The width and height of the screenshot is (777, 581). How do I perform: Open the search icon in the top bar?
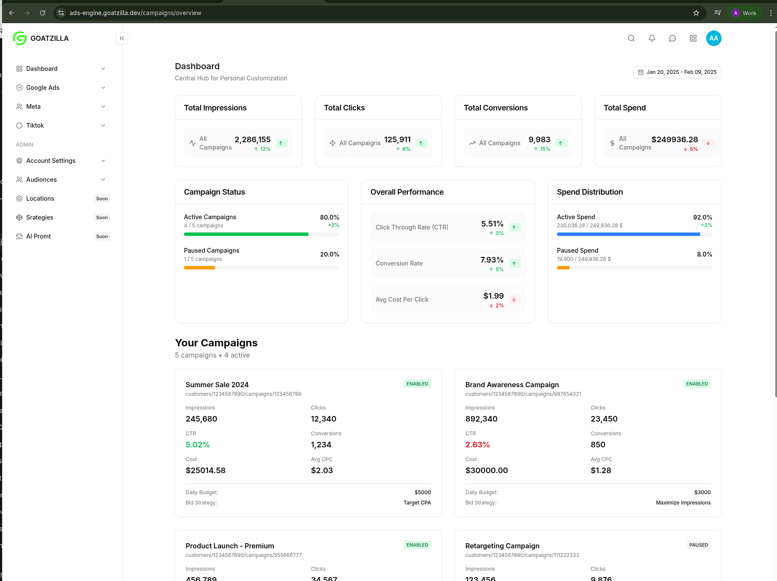(631, 38)
